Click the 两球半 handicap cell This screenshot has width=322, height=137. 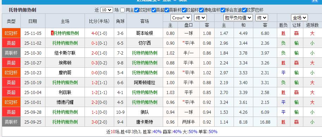click(x=188, y=122)
